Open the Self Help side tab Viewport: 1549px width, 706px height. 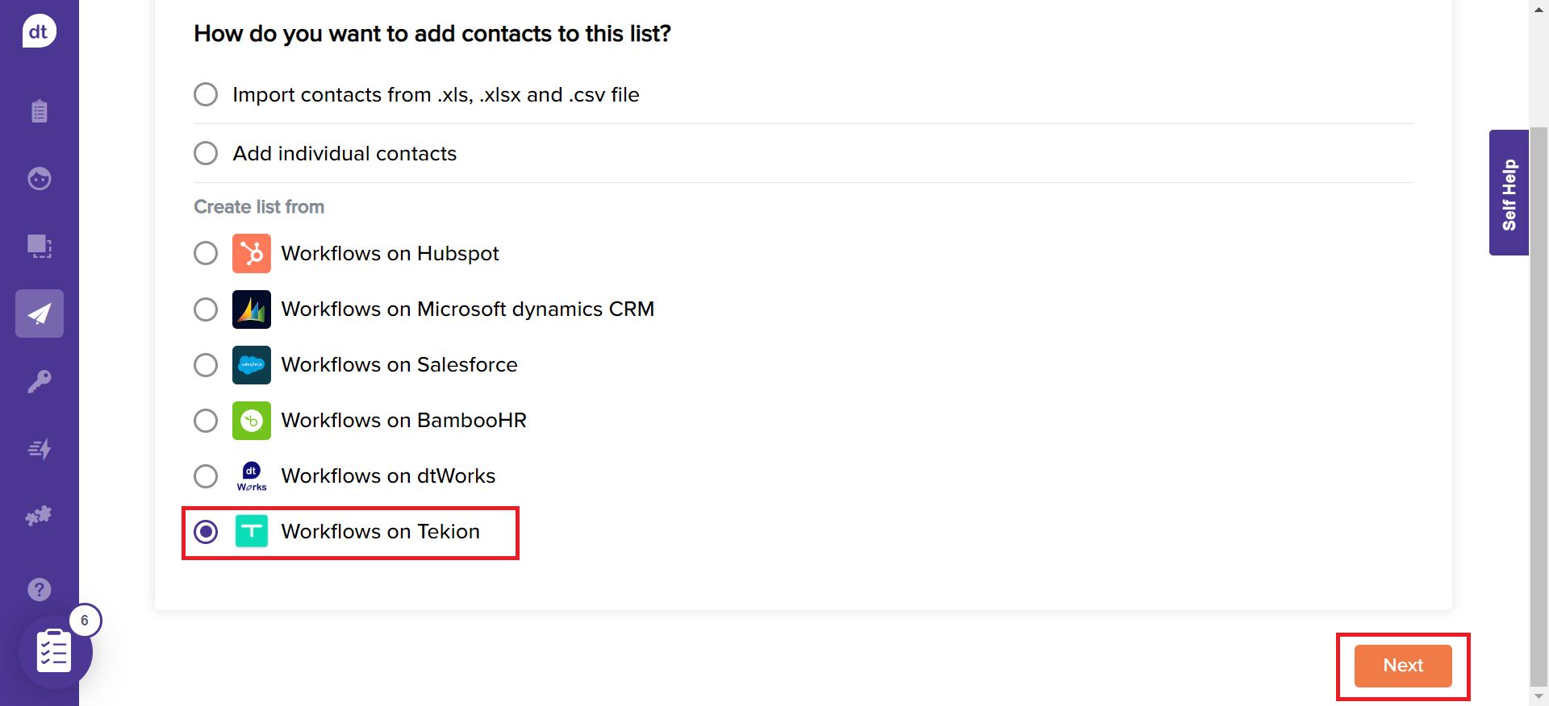click(1509, 193)
